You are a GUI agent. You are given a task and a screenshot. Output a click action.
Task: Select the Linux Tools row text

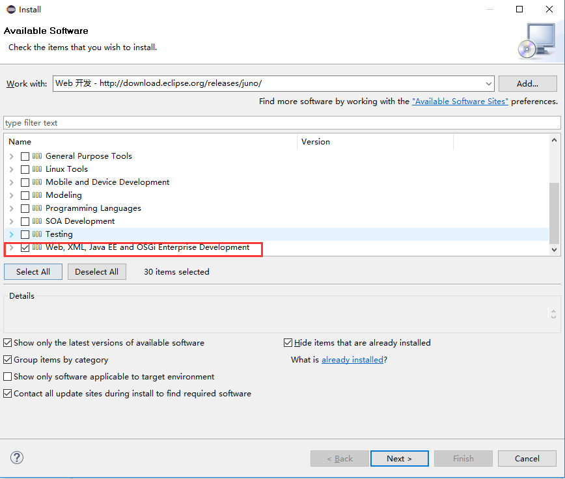(x=66, y=169)
